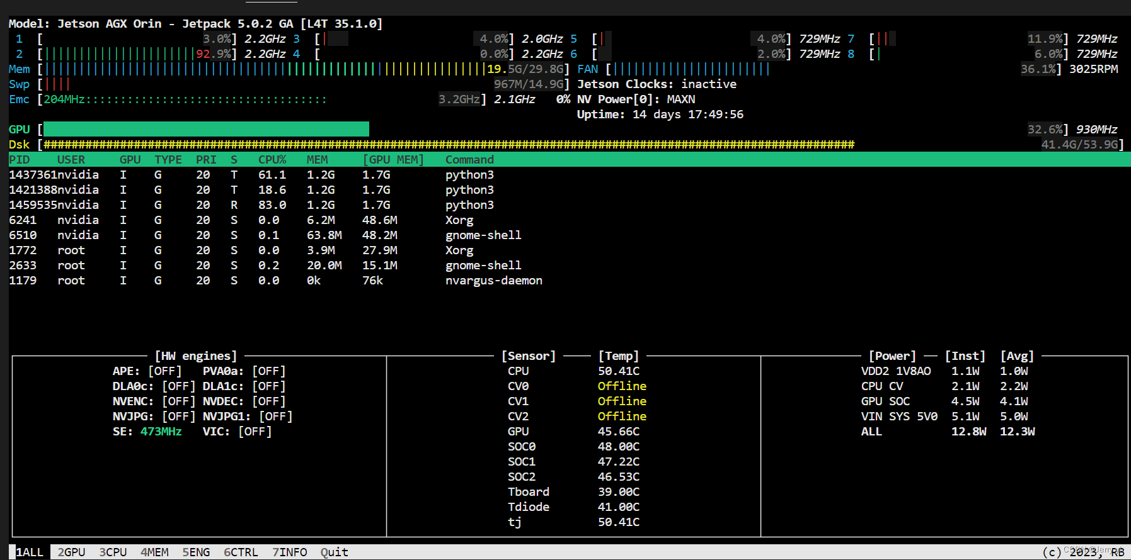Image resolution: width=1131 pixels, height=560 pixels.
Task: Click the 3025RPM fan reading
Action: (1093, 69)
